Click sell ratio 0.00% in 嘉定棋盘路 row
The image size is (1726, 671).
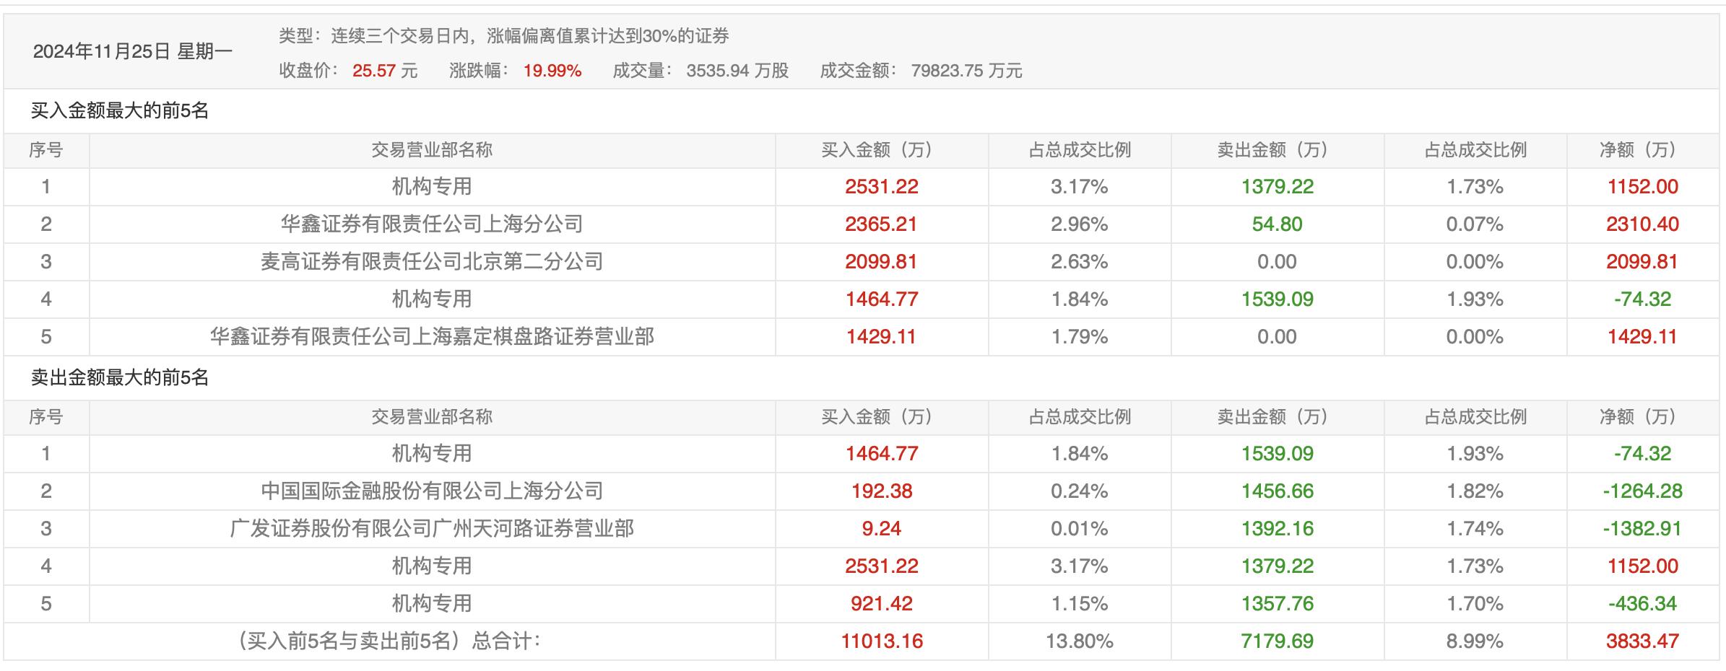click(1475, 337)
